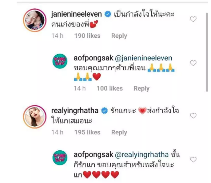
Task: Reply to aofpongsak's 100 likes comment
Action: click(x=141, y=89)
